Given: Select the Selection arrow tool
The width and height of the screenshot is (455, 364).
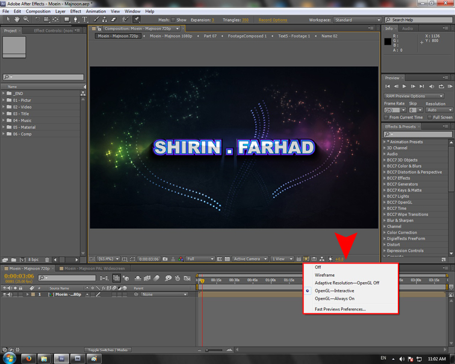Looking at the screenshot, I should (8, 19).
